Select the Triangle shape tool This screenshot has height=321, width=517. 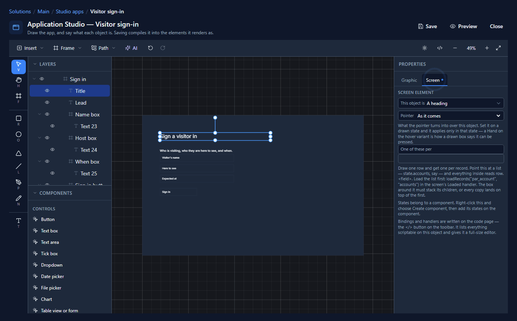pos(19,153)
